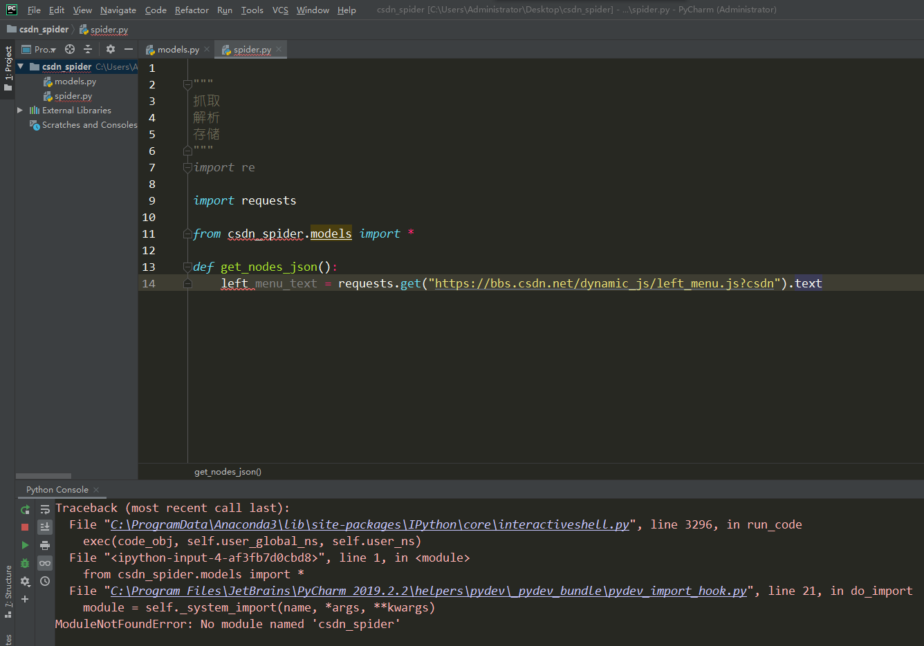Close the Python Console tab
Screen dimensions: 924x646
click(x=96, y=490)
